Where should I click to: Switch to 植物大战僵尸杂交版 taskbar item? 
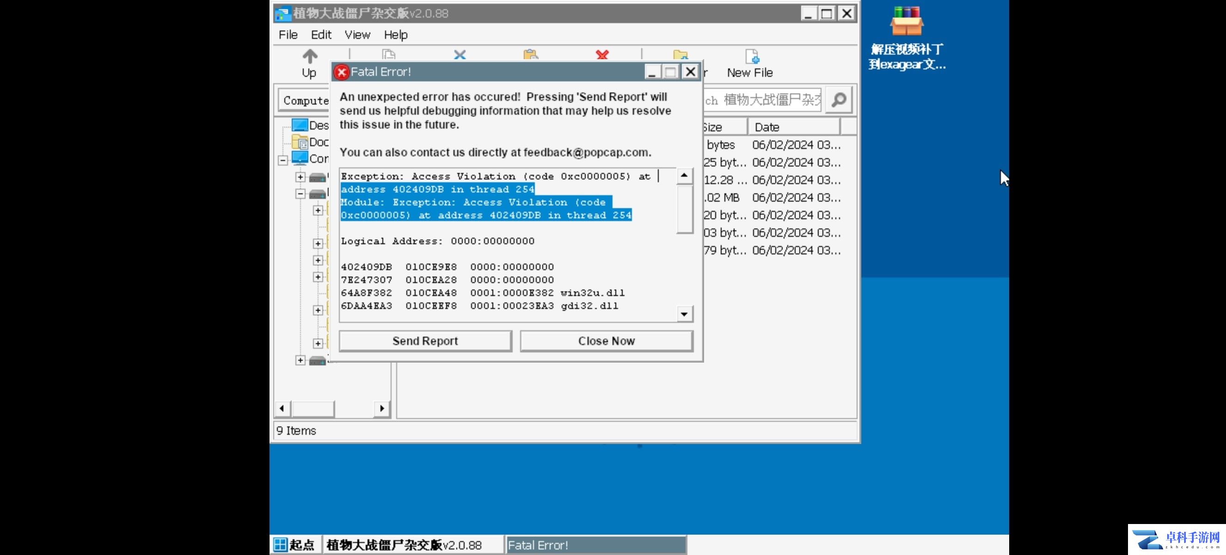(x=412, y=544)
